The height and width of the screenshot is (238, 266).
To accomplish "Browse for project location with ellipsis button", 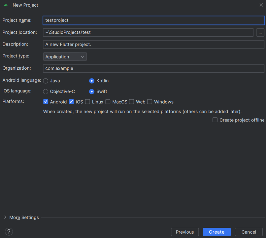I will point(260,32).
